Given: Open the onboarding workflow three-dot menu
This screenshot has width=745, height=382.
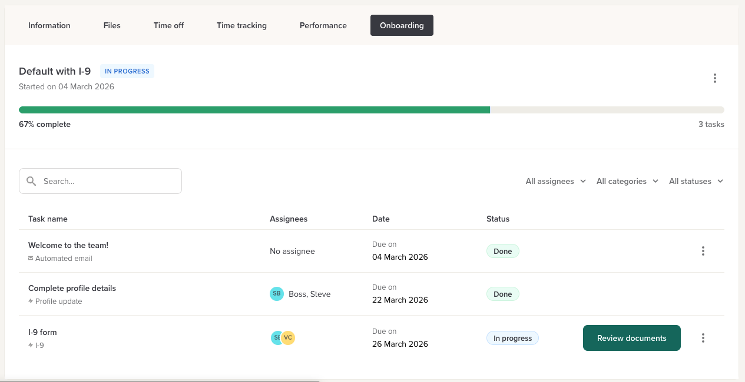Looking at the screenshot, I should [x=714, y=78].
